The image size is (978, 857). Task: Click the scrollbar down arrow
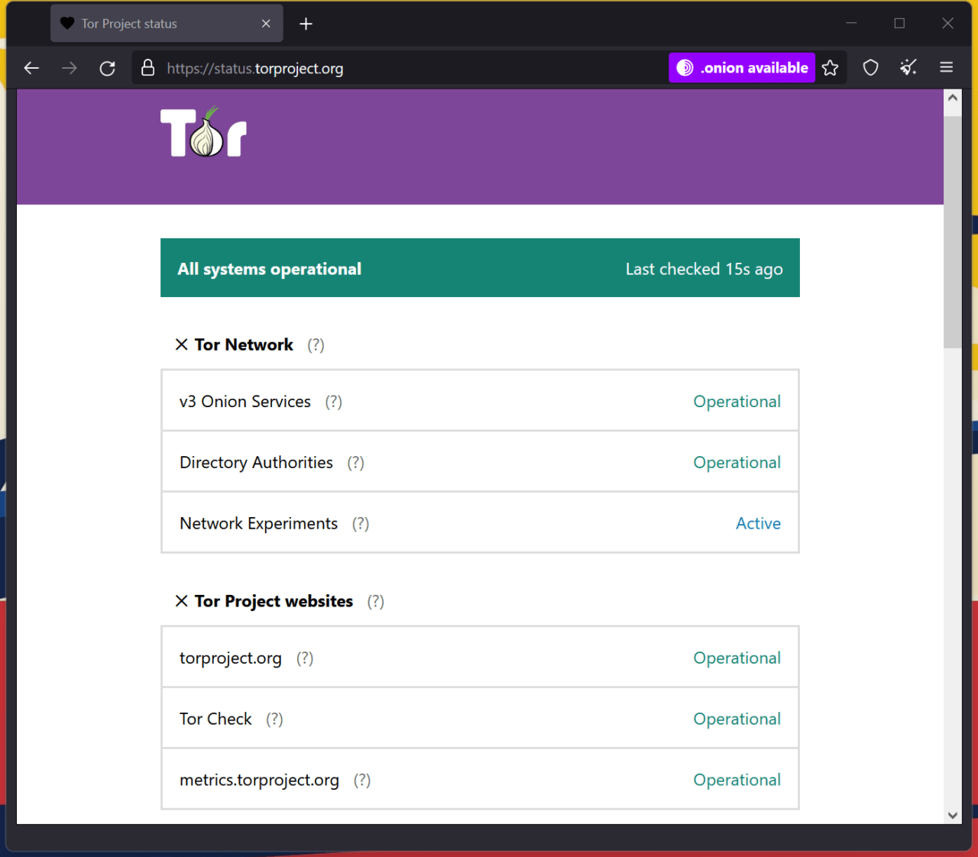point(952,815)
